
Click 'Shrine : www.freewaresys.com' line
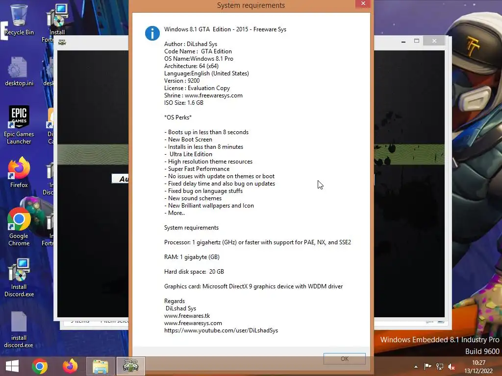pos(203,95)
